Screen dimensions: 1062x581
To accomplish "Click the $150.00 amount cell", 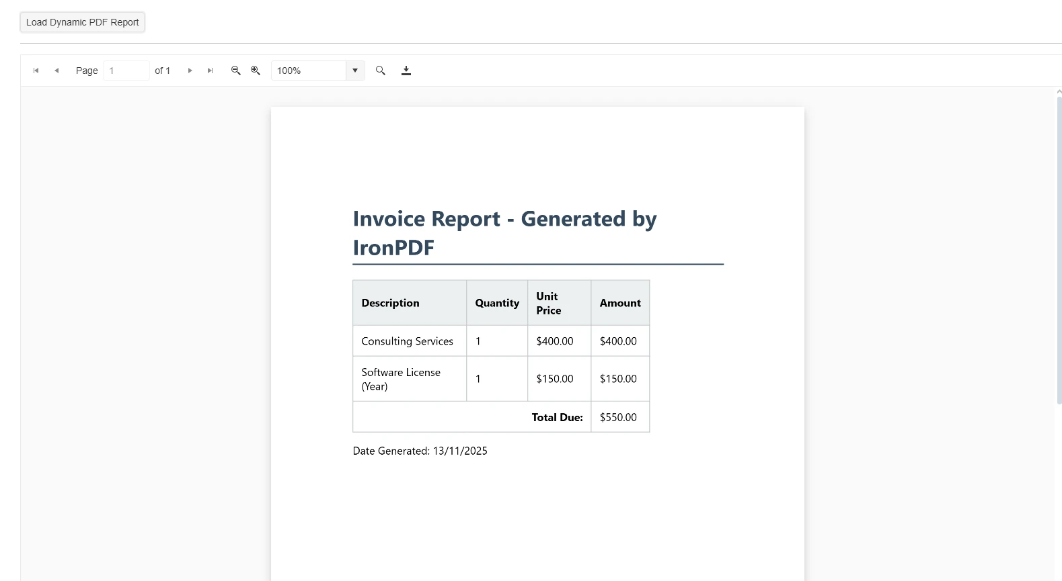I will [620, 379].
